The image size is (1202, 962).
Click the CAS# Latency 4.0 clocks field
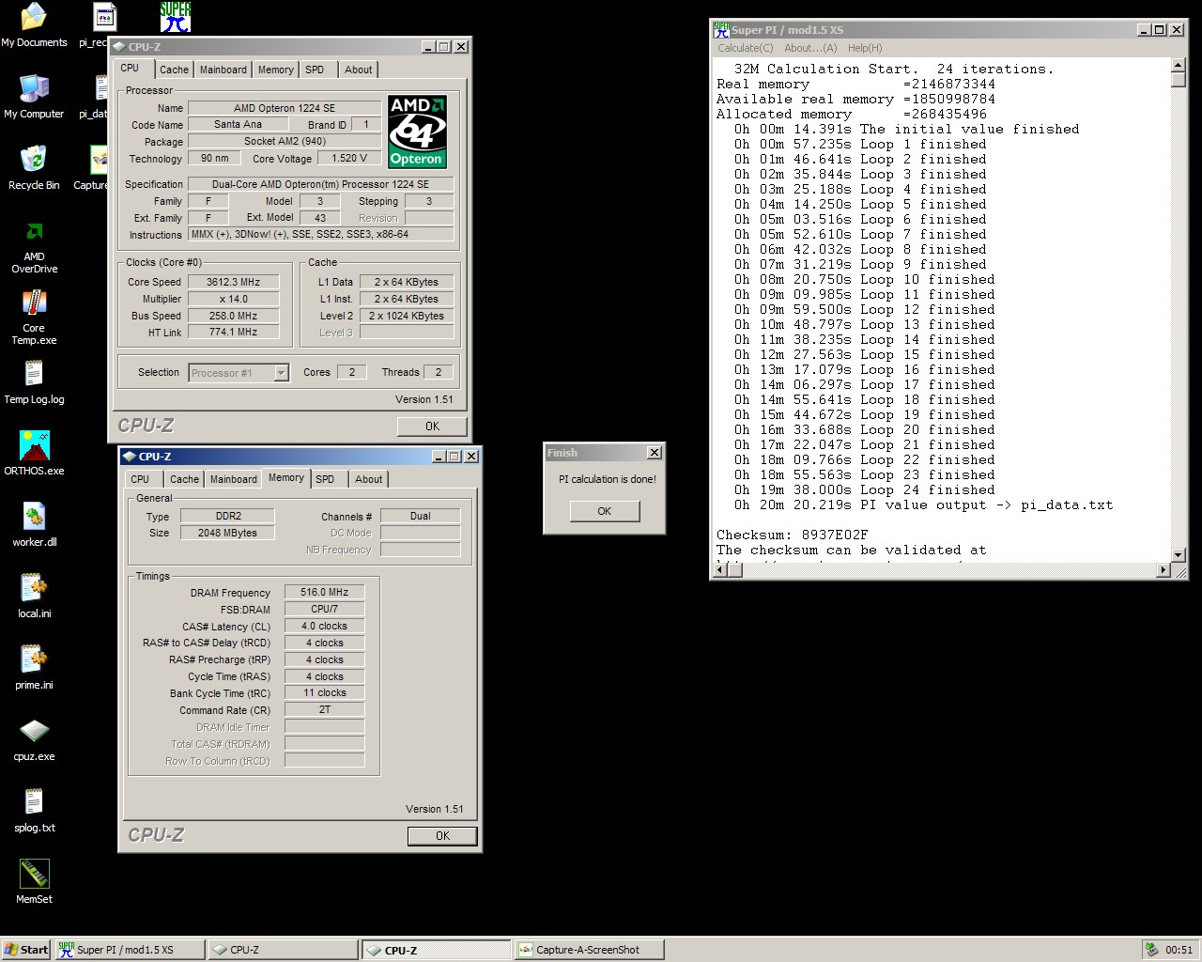click(x=325, y=626)
